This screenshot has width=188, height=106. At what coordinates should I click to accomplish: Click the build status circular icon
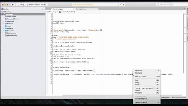click(123, 5)
